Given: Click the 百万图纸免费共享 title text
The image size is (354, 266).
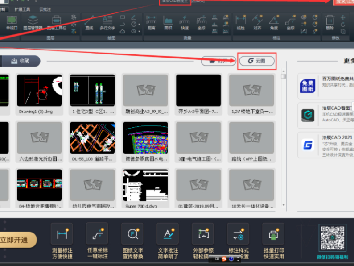Looking at the screenshot, I should click(x=338, y=79).
